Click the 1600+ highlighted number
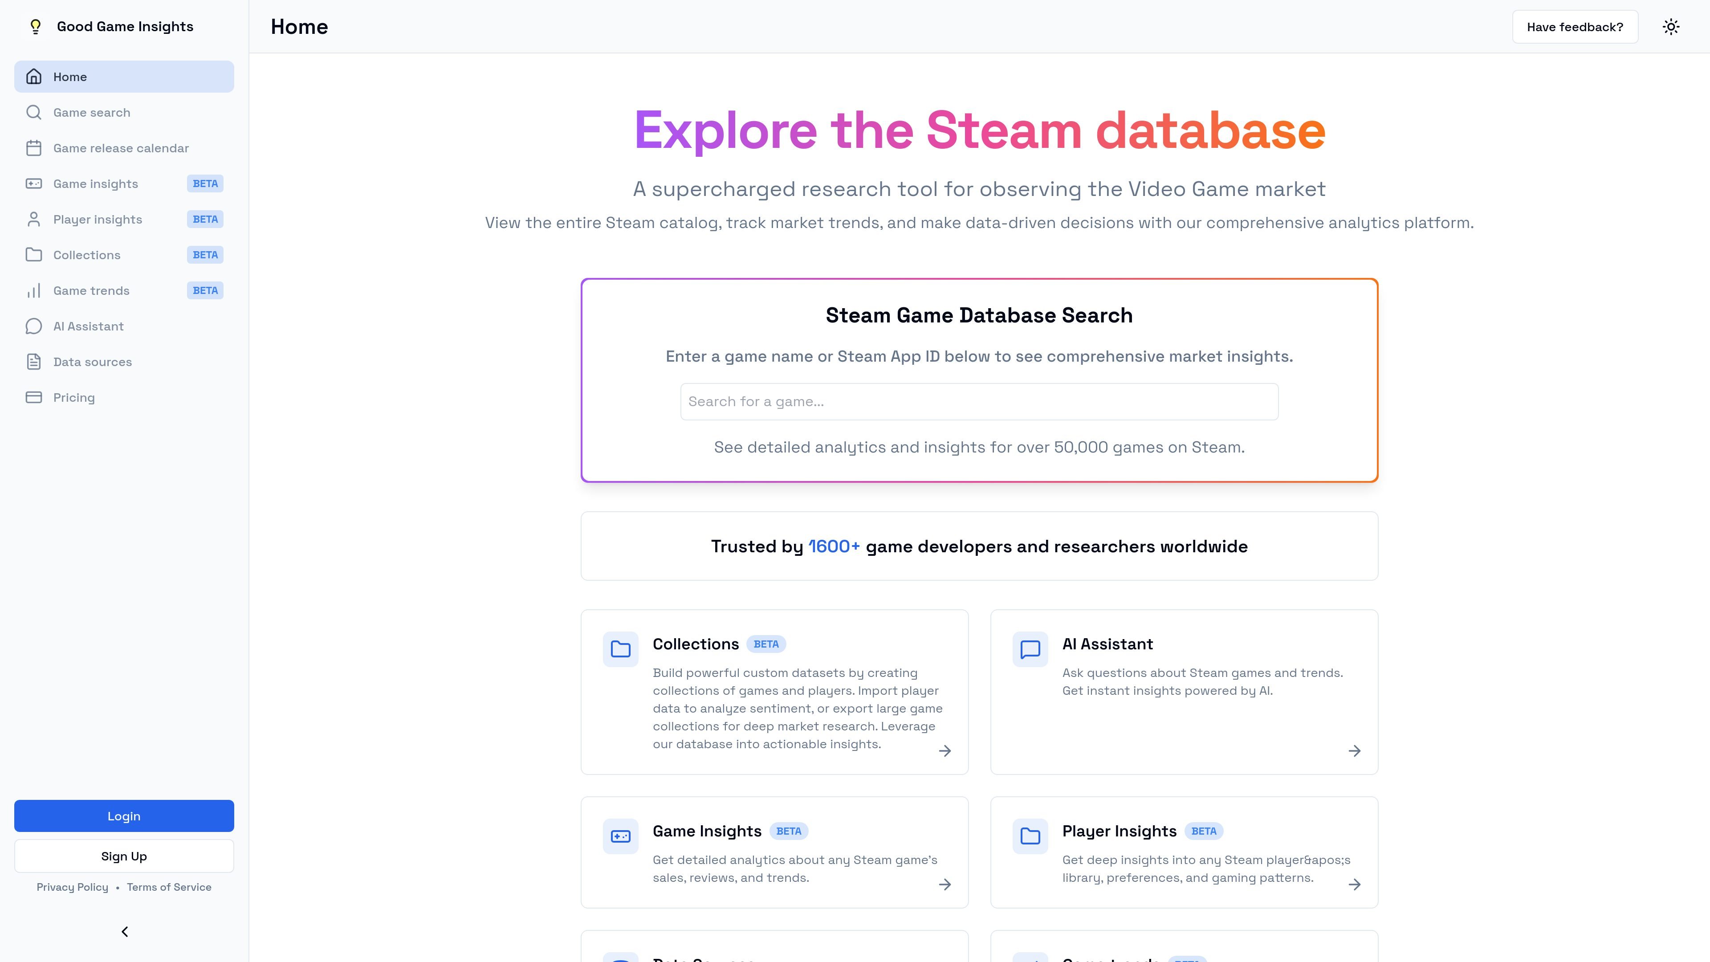 pyautogui.click(x=834, y=546)
